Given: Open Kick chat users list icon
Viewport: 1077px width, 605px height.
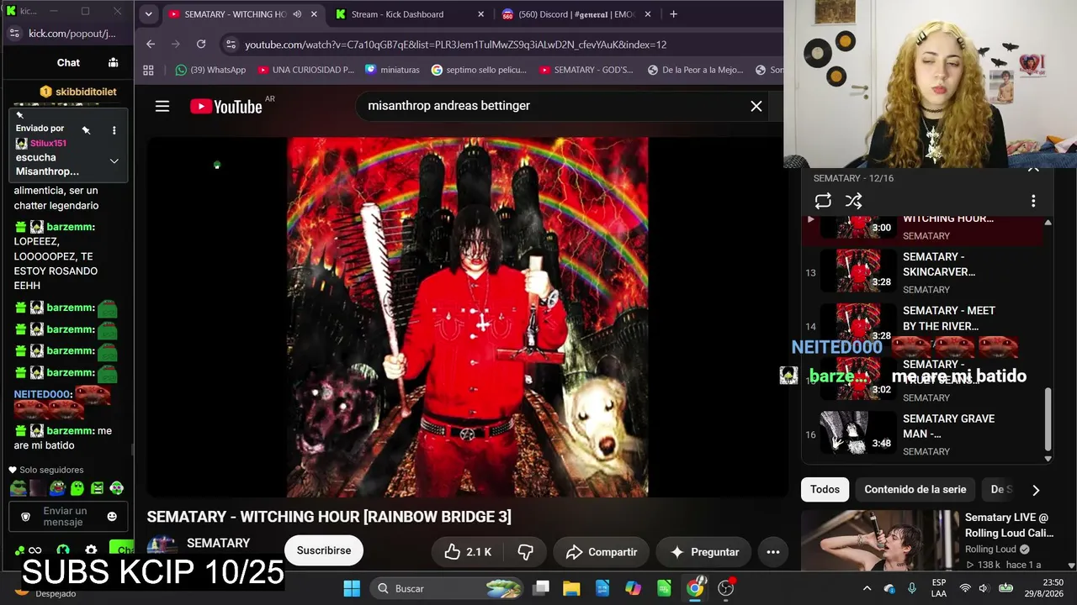Looking at the screenshot, I should pos(113,62).
